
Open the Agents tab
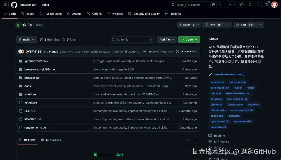point(74,14)
